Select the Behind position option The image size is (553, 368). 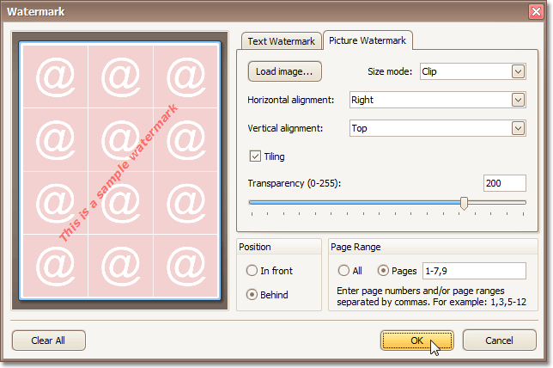[252, 294]
